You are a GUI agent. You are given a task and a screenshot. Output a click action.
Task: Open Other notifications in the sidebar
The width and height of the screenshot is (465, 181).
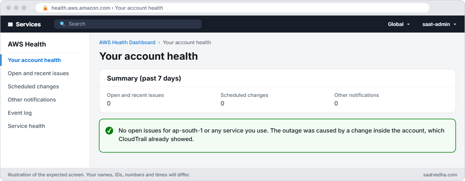pos(32,100)
